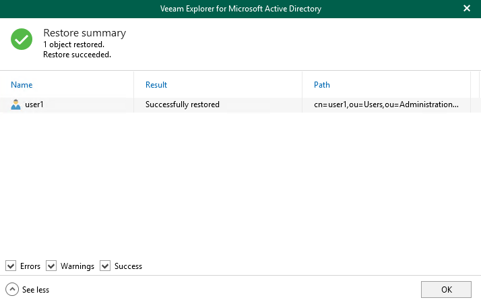Image resolution: width=481 pixels, height=302 pixels.
Task: Toggle the Warnings filter checkbox
Action: [51, 266]
